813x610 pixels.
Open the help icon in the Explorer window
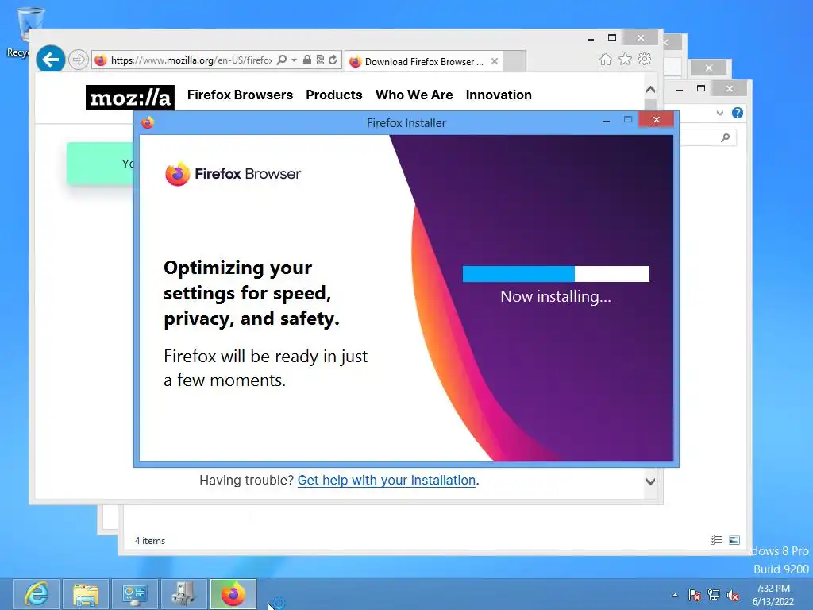(x=738, y=113)
